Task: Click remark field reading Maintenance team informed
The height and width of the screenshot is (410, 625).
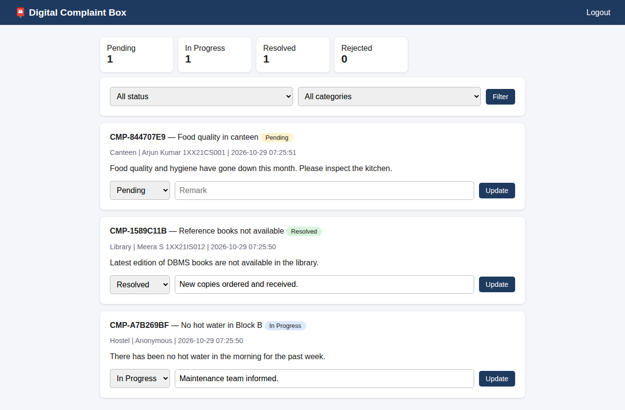Action: pyautogui.click(x=324, y=378)
